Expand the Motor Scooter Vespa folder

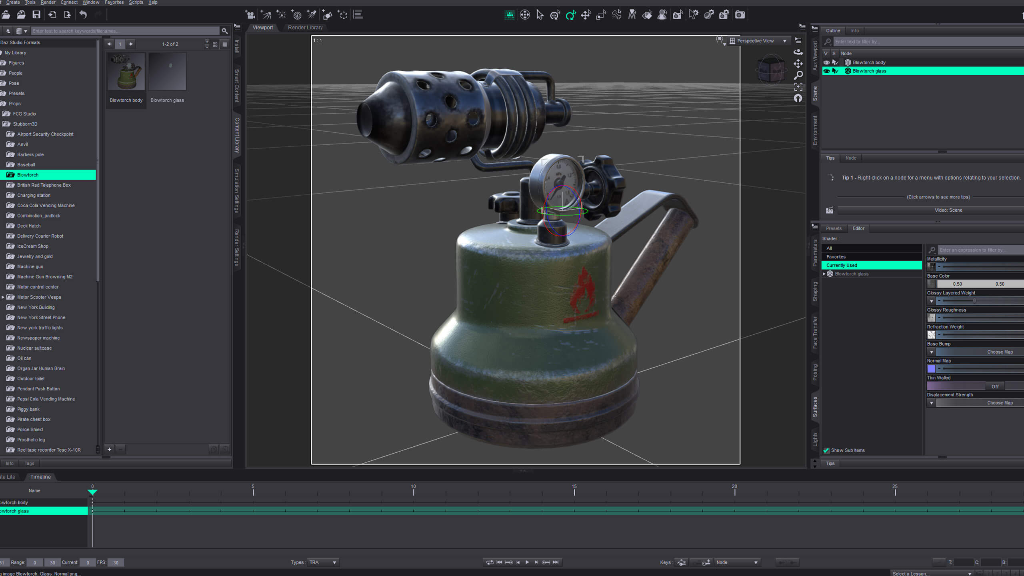click(3, 297)
